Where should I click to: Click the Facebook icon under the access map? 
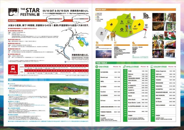coord(65,62)
